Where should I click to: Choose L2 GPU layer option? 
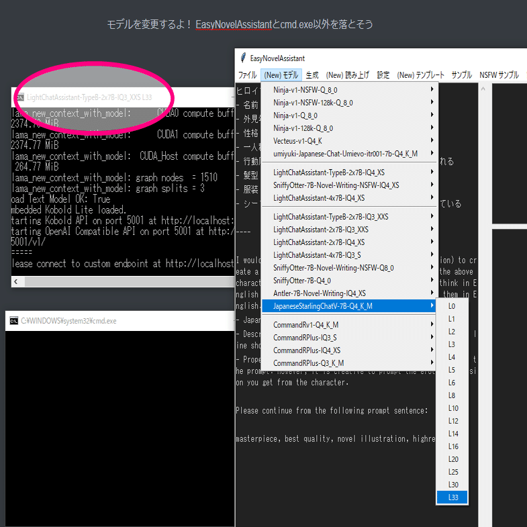point(452,332)
